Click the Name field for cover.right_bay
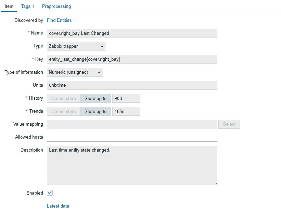 click(132, 33)
